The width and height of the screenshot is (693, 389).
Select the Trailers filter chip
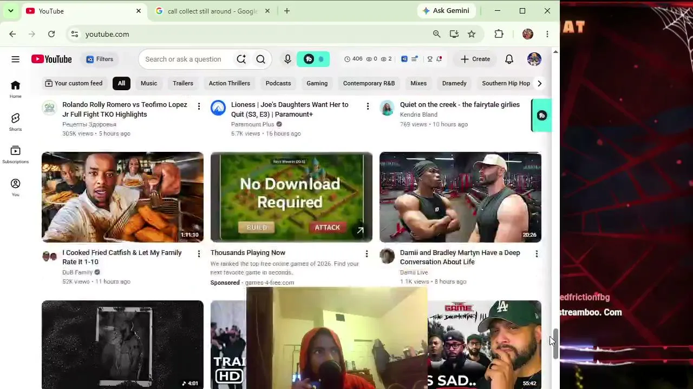[183, 83]
